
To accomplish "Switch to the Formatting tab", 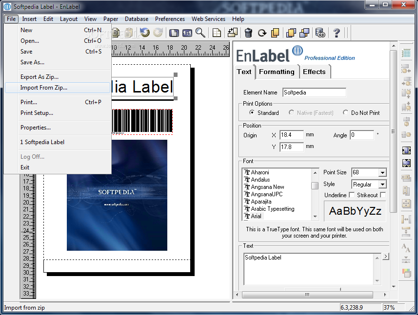I will pos(277,72).
